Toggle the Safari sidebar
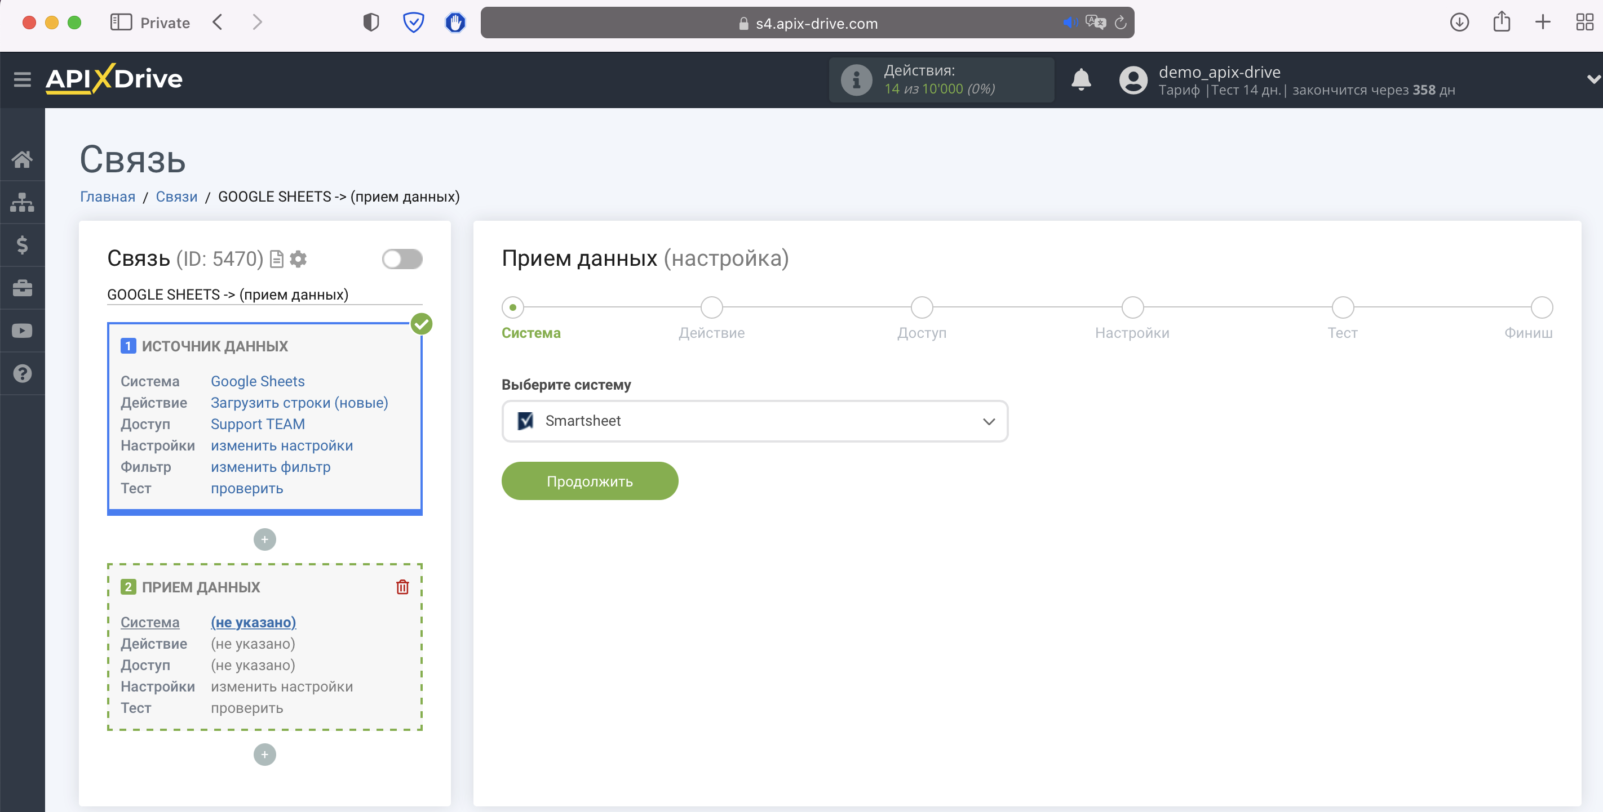This screenshot has width=1603, height=812. point(121,23)
